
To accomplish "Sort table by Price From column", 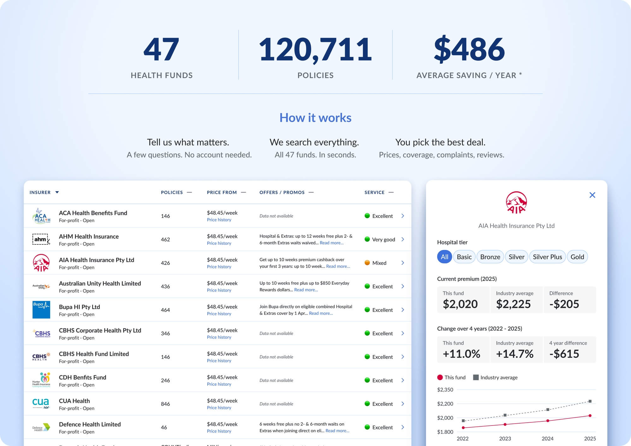I will tap(226, 192).
